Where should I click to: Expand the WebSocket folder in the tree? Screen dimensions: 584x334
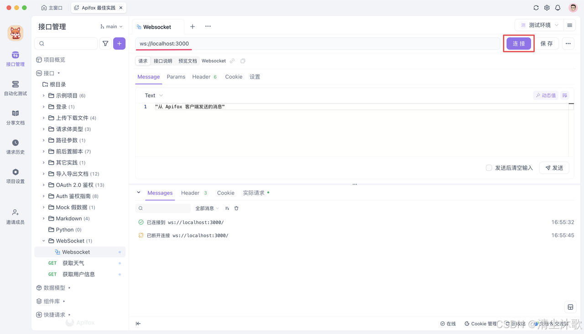coord(43,241)
